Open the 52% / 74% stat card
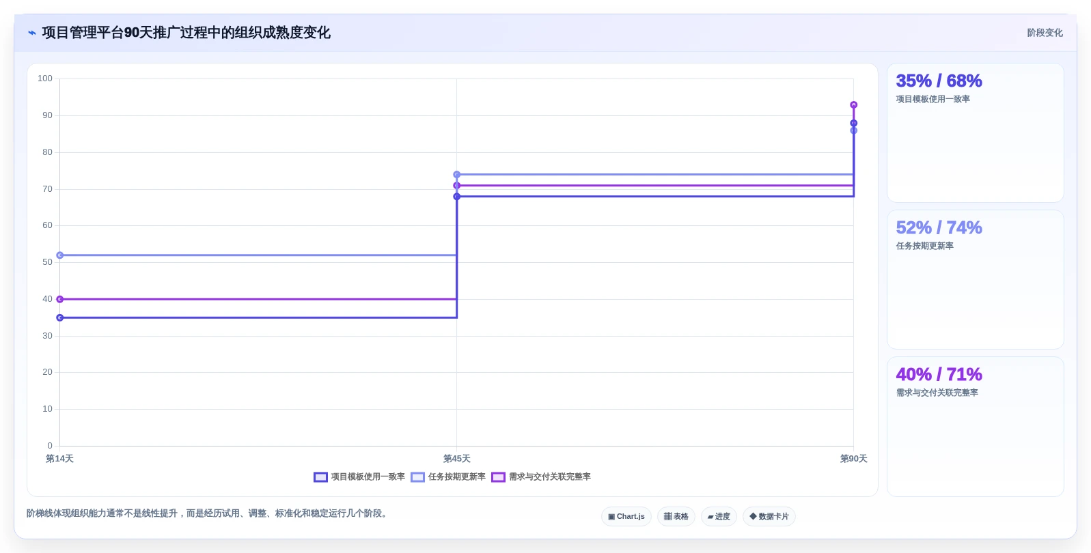 click(975, 280)
